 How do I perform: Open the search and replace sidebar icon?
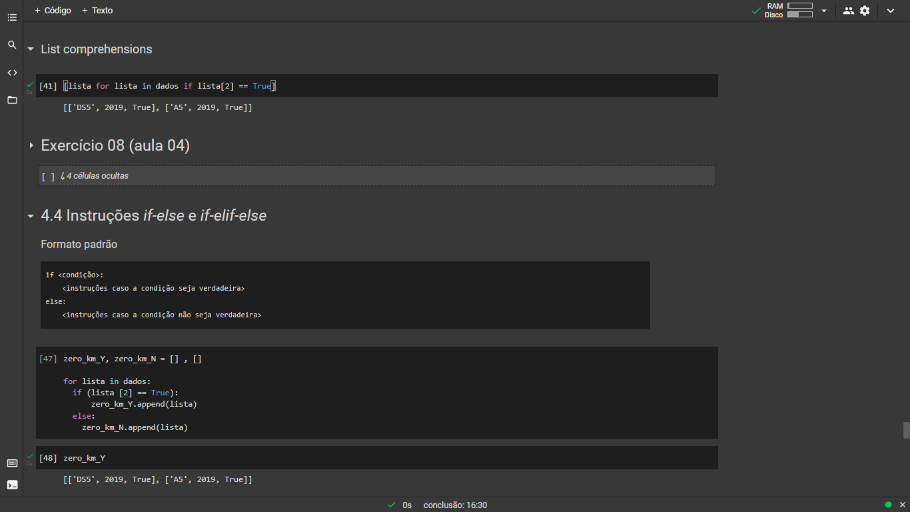pos(12,45)
